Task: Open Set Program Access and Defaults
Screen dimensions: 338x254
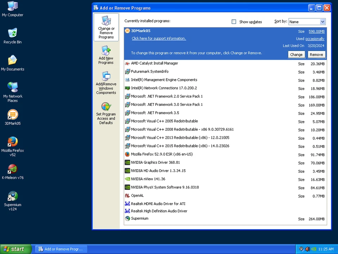Action: [106, 113]
